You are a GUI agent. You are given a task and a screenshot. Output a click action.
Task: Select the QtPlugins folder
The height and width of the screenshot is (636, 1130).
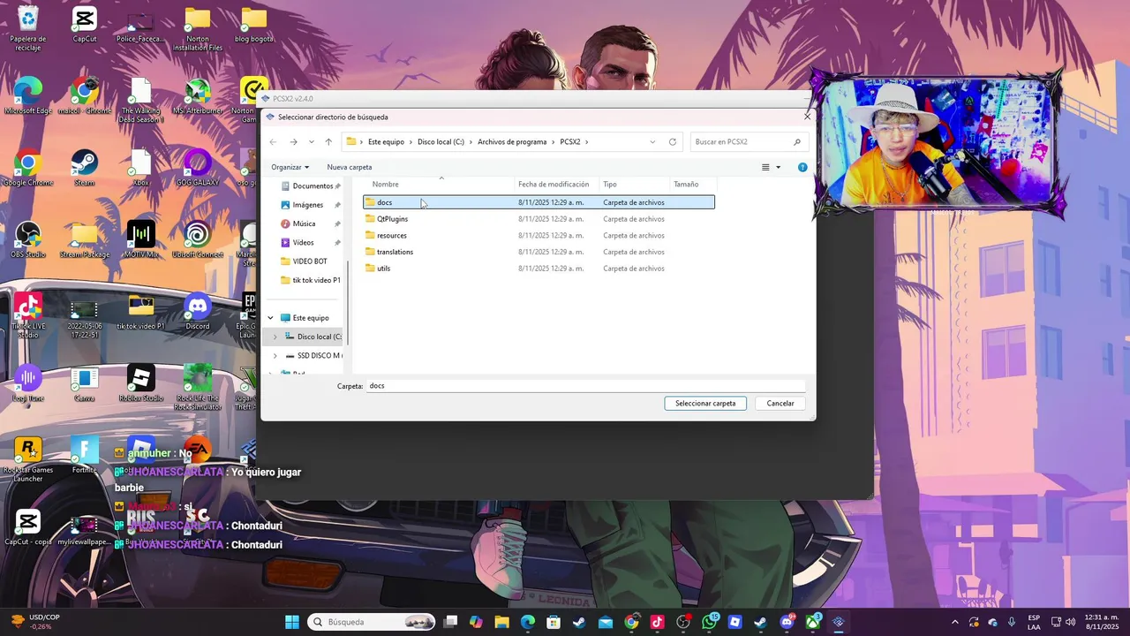(x=539, y=219)
